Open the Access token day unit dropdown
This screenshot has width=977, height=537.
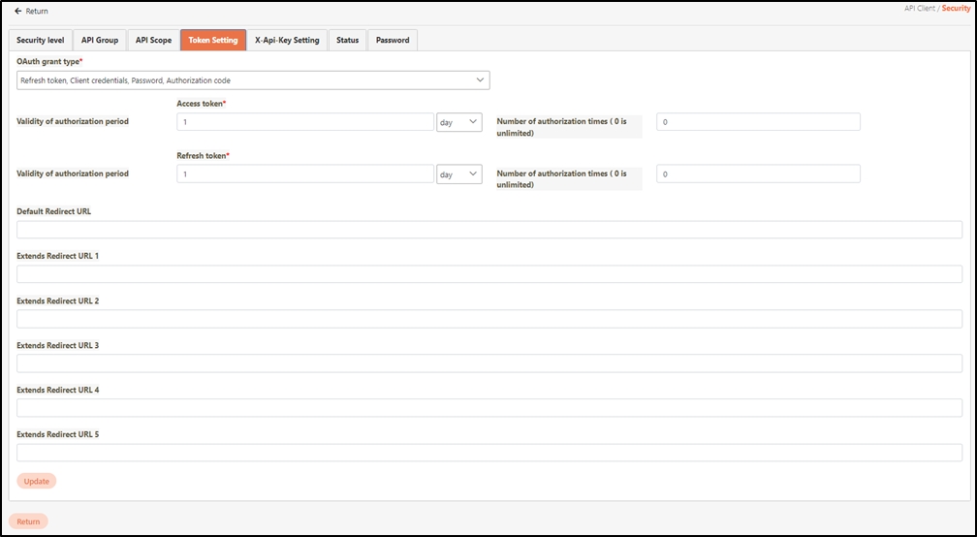(x=458, y=122)
